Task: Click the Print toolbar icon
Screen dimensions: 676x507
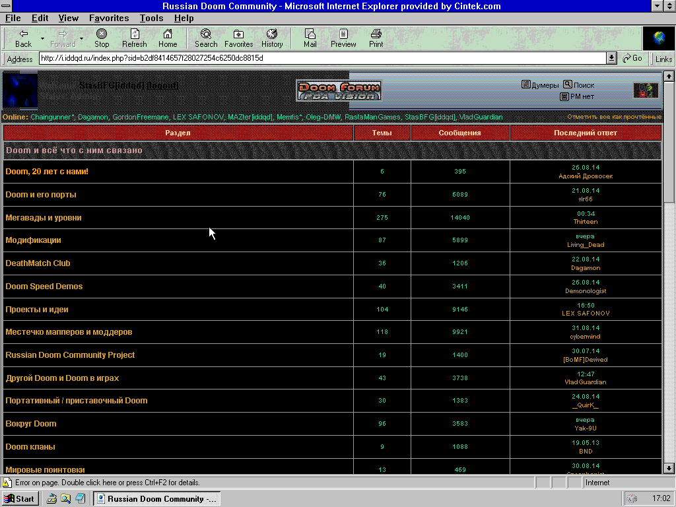Action: (x=376, y=38)
